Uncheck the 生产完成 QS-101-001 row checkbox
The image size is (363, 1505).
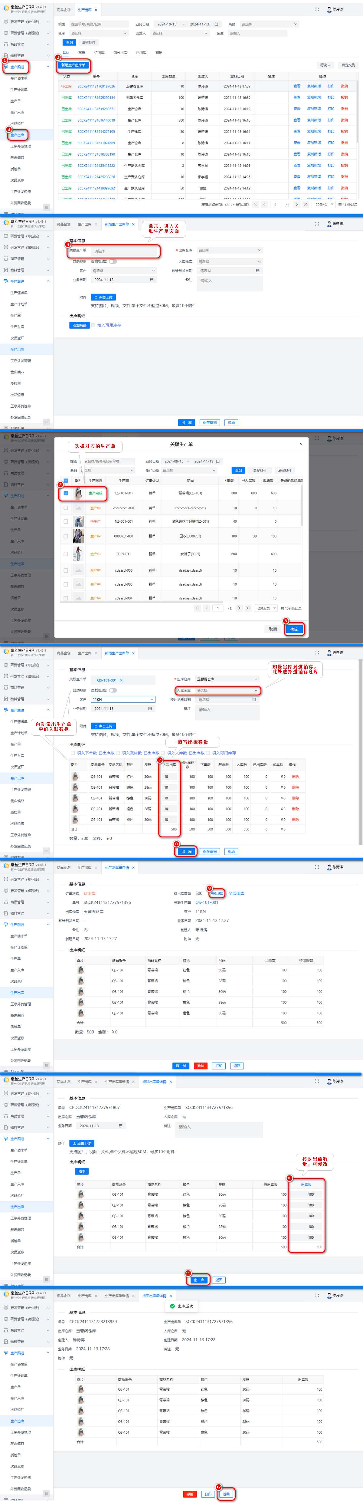(x=66, y=493)
